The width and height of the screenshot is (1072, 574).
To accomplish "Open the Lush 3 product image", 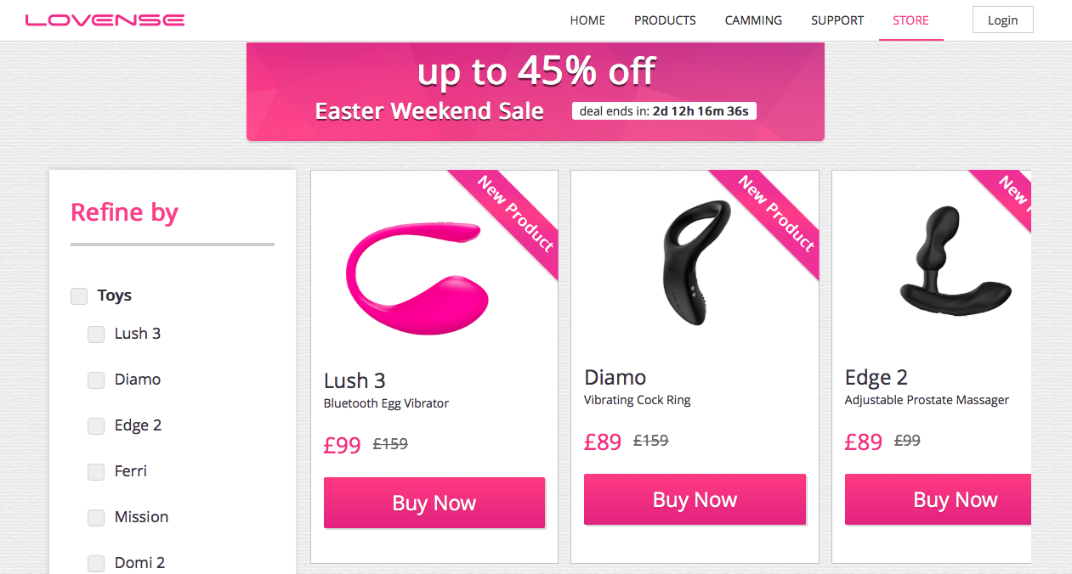I will (x=417, y=272).
